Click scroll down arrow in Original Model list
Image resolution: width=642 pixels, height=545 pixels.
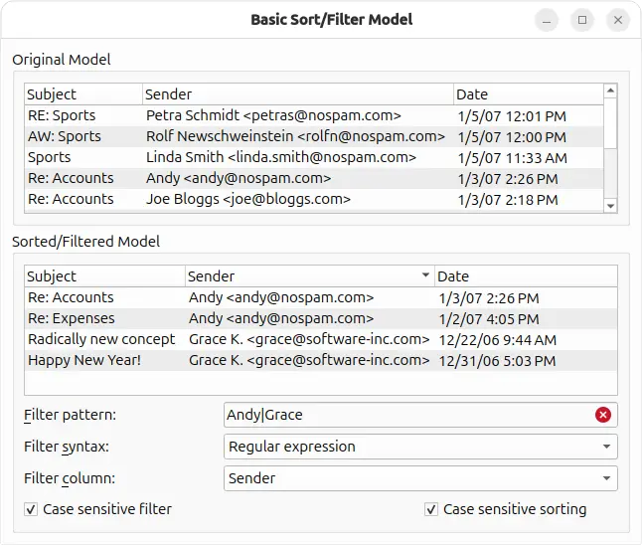(x=610, y=205)
